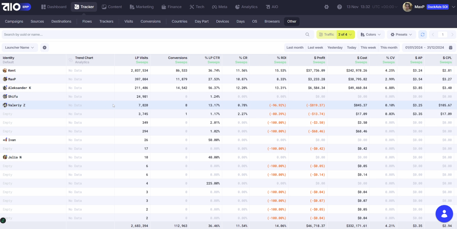Click the settings gear icon in top bar
The image size is (457, 229).
pos(326,7)
